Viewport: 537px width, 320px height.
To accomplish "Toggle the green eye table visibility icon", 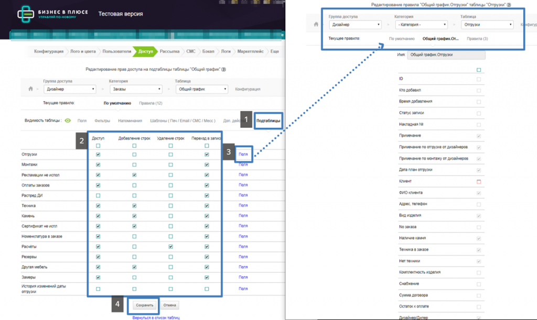I will tap(68, 120).
